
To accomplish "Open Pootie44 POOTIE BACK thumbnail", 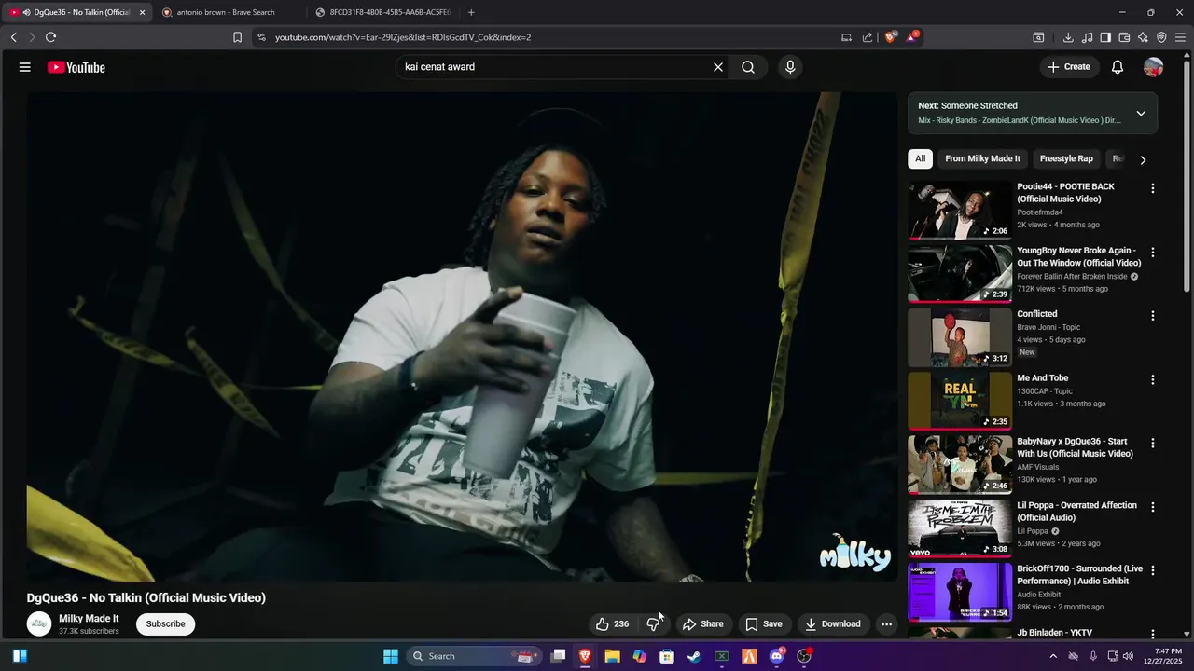I will click(x=960, y=210).
